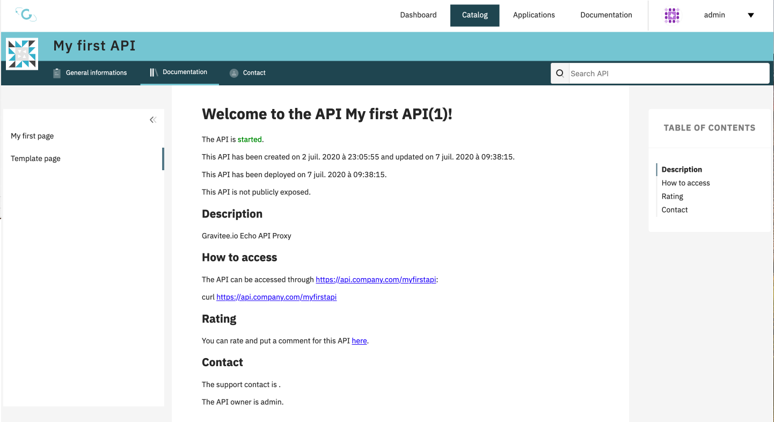Click the magnifier icon in the search box
Image resolution: width=774 pixels, height=422 pixels.
pos(560,74)
